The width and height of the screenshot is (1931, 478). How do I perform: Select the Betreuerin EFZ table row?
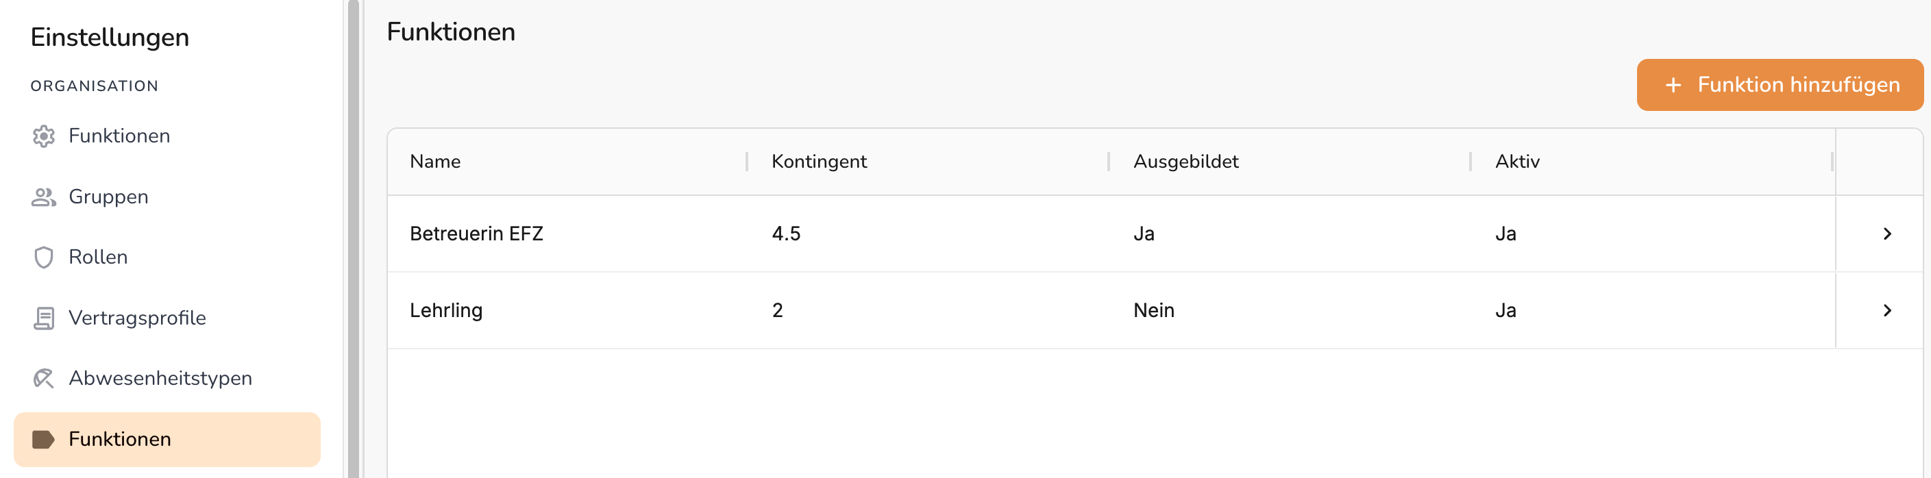tap(1155, 234)
